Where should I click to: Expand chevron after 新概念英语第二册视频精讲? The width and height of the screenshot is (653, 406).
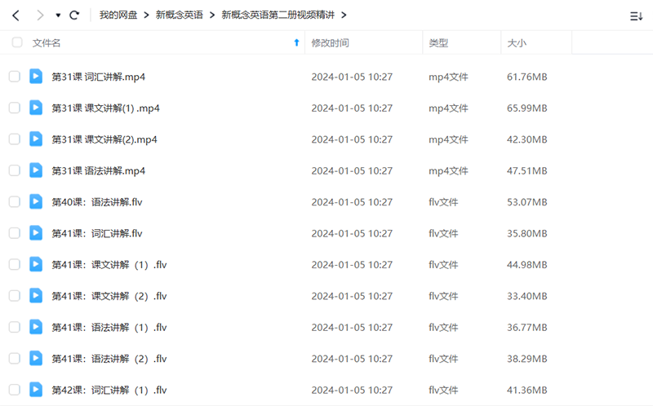344,15
